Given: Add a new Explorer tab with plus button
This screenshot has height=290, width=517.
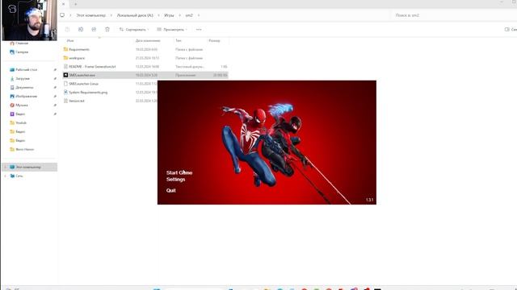Looking at the screenshot, I should (75, 4).
